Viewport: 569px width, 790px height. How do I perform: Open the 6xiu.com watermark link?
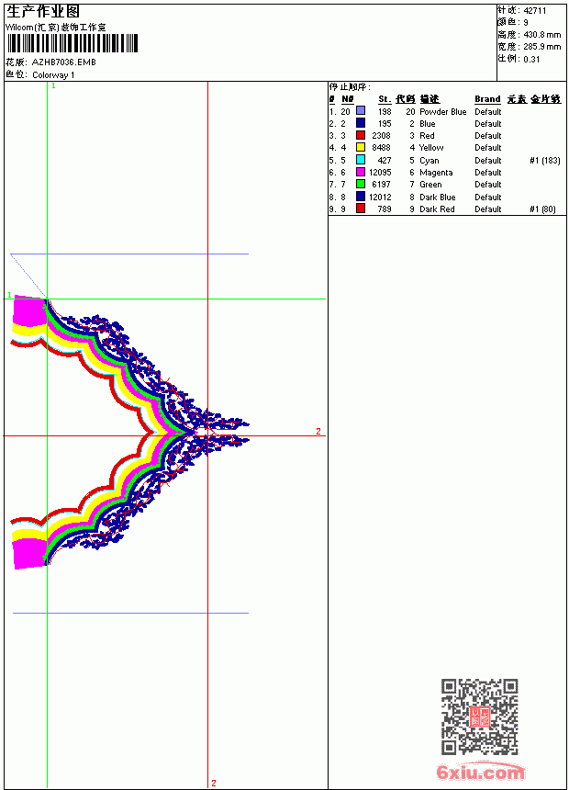(x=481, y=772)
